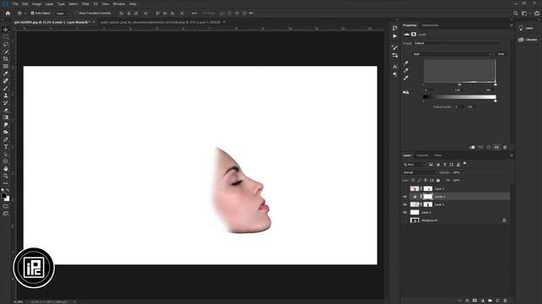
Task: Open the layer filter Kind dropdown
Action: coord(414,165)
